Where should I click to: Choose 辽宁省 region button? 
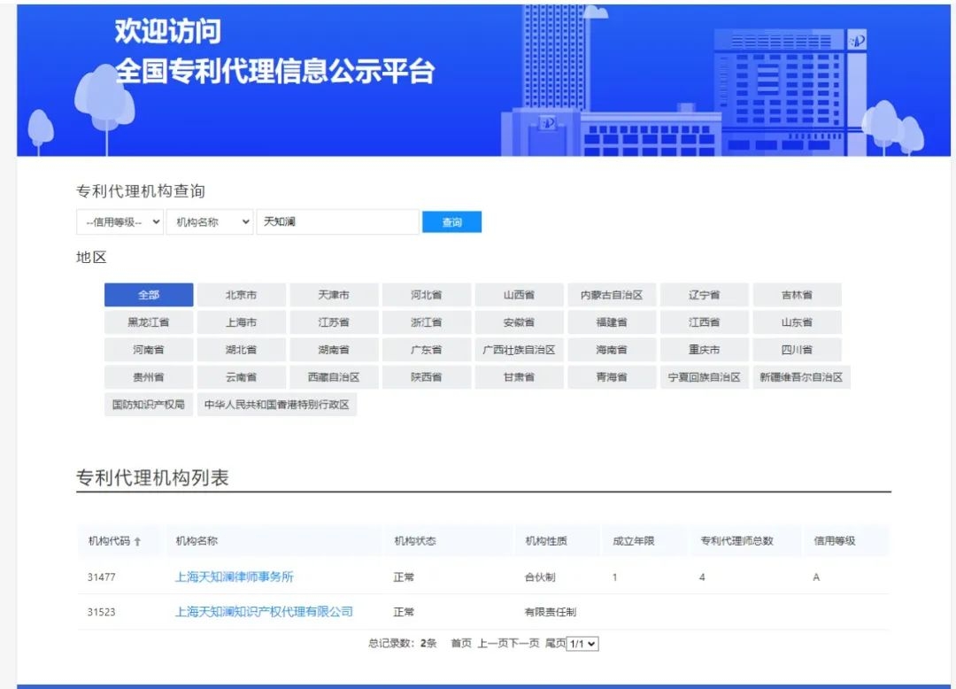(705, 295)
